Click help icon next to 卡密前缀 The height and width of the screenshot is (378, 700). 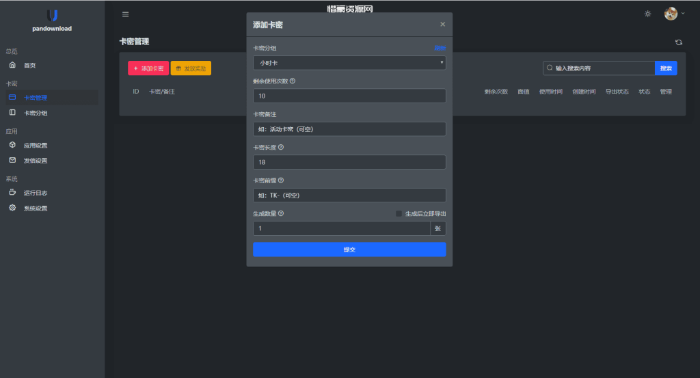(281, 180)
